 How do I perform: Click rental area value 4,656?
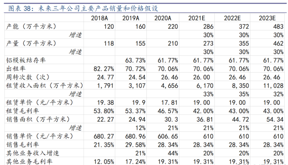click(x=170, y=85)
